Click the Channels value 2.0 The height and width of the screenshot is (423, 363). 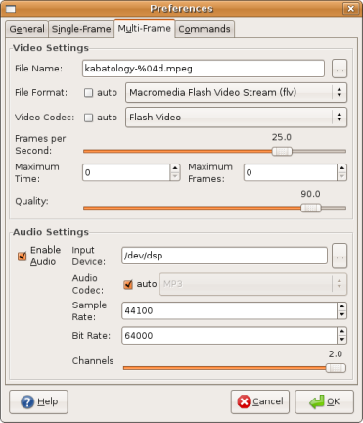tap(336, 354)
